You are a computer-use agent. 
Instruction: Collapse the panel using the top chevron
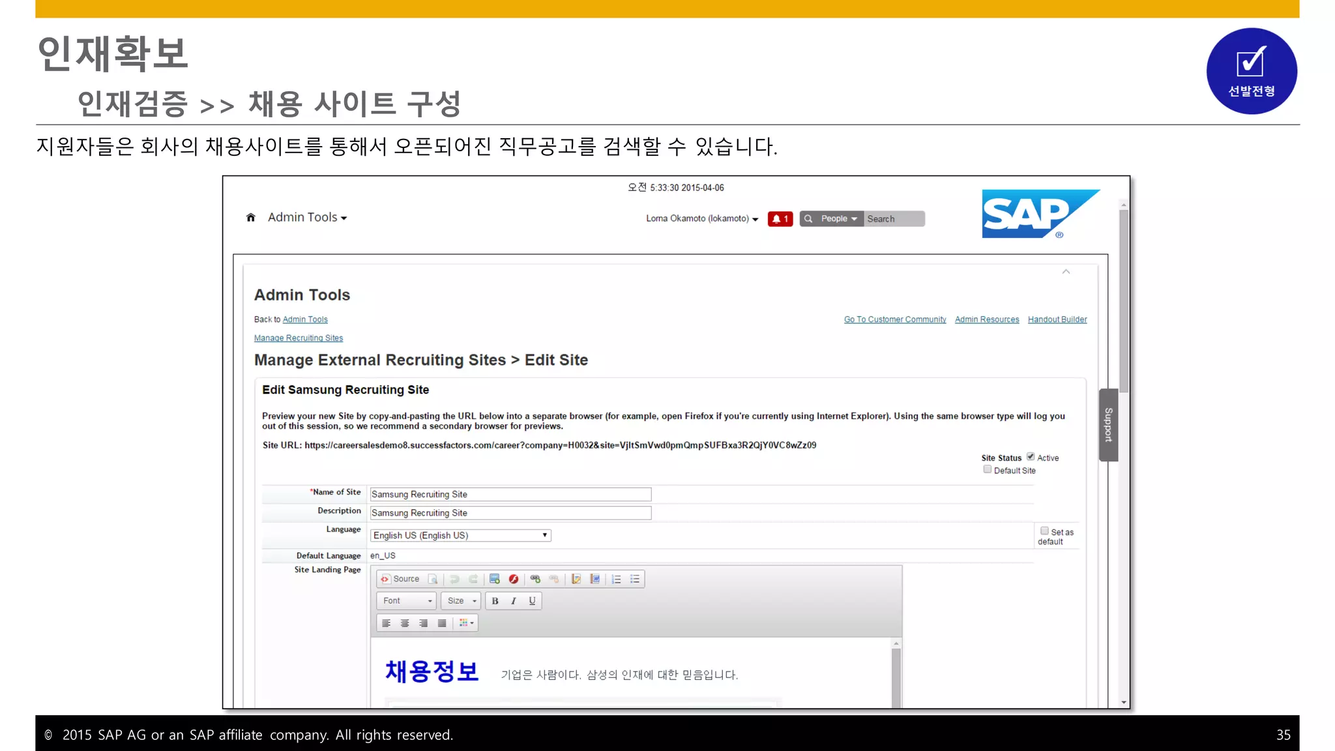(1066, 272)
